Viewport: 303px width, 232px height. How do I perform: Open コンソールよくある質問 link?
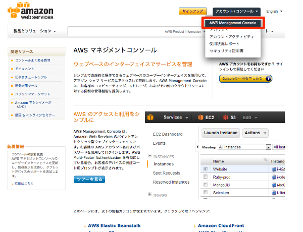click(33, 61)
